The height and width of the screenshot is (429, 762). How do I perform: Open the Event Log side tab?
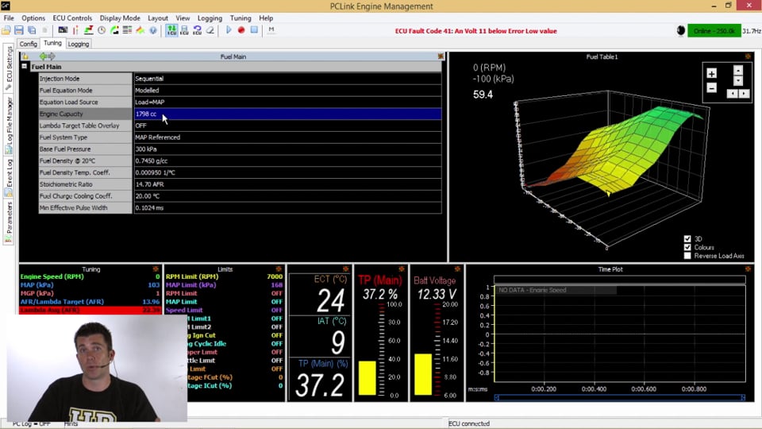[x=9, y=178]
